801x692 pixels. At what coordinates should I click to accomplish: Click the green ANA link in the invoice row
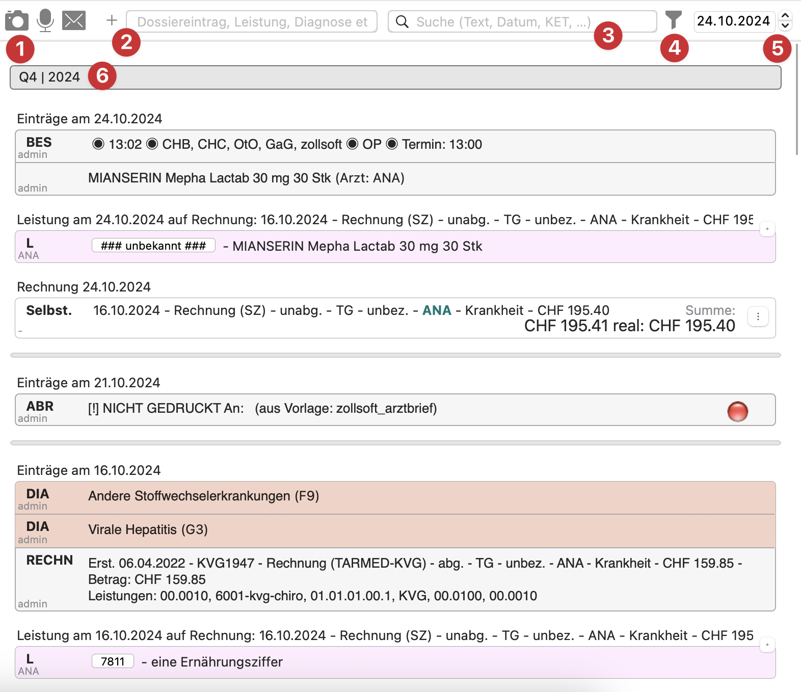(437, 310)
